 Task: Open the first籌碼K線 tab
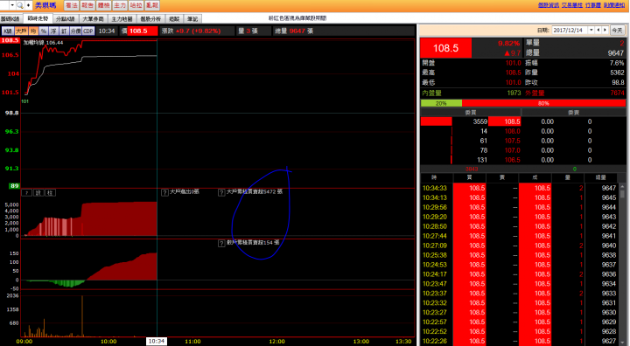[x=10, y=19]
